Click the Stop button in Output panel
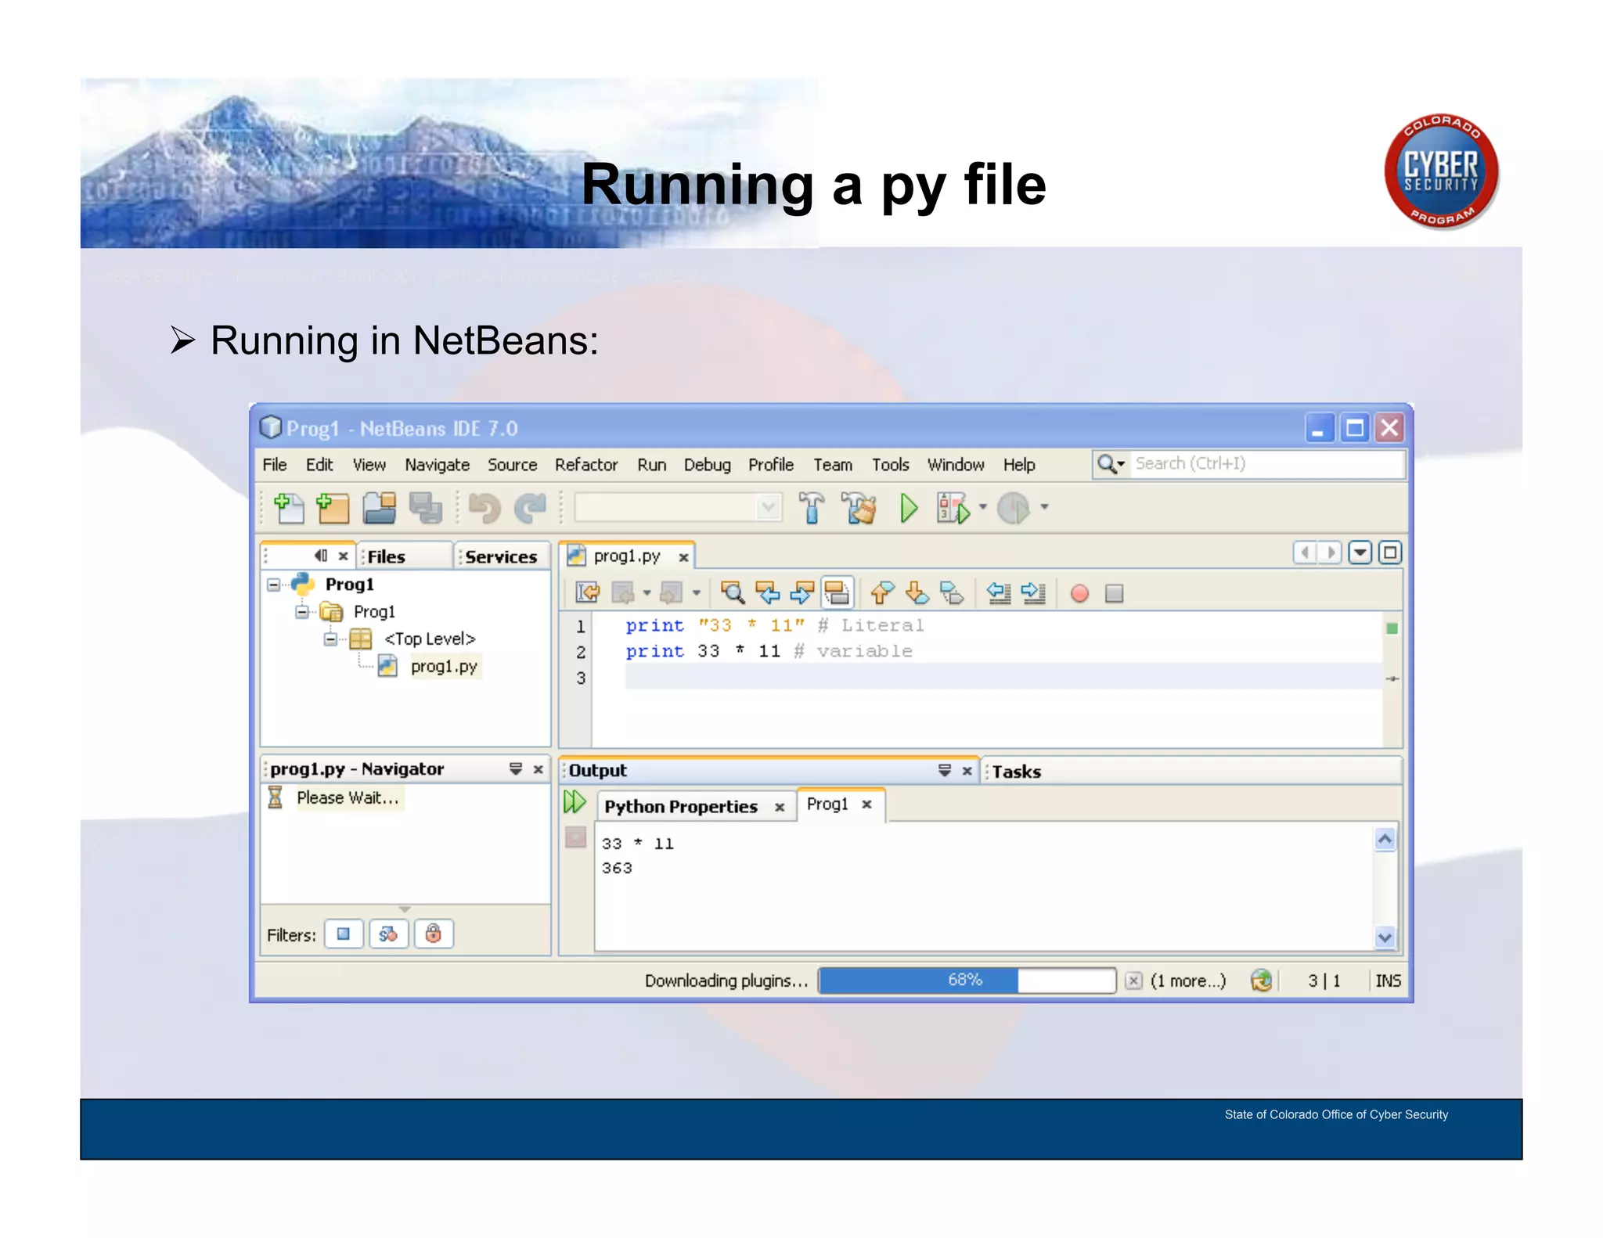1603x1238 pixels. (x=575, y=837)
